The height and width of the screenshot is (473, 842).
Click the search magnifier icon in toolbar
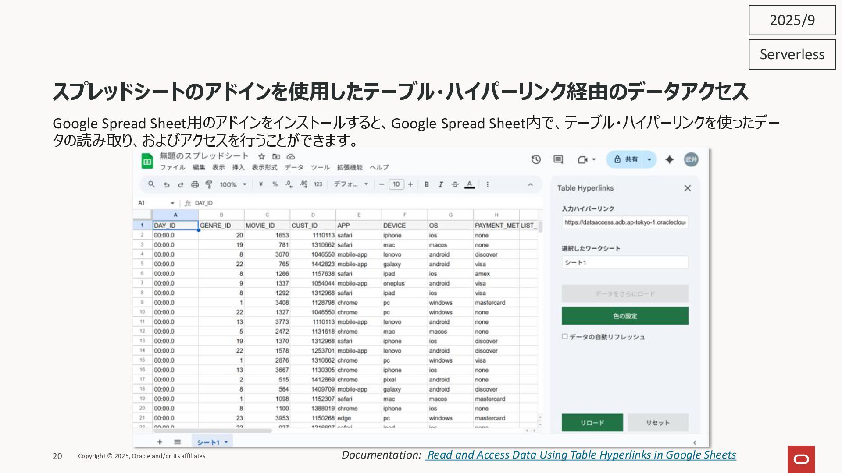[x=151, y=184]
